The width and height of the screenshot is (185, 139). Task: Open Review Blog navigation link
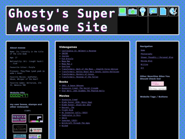coord(146,61)
